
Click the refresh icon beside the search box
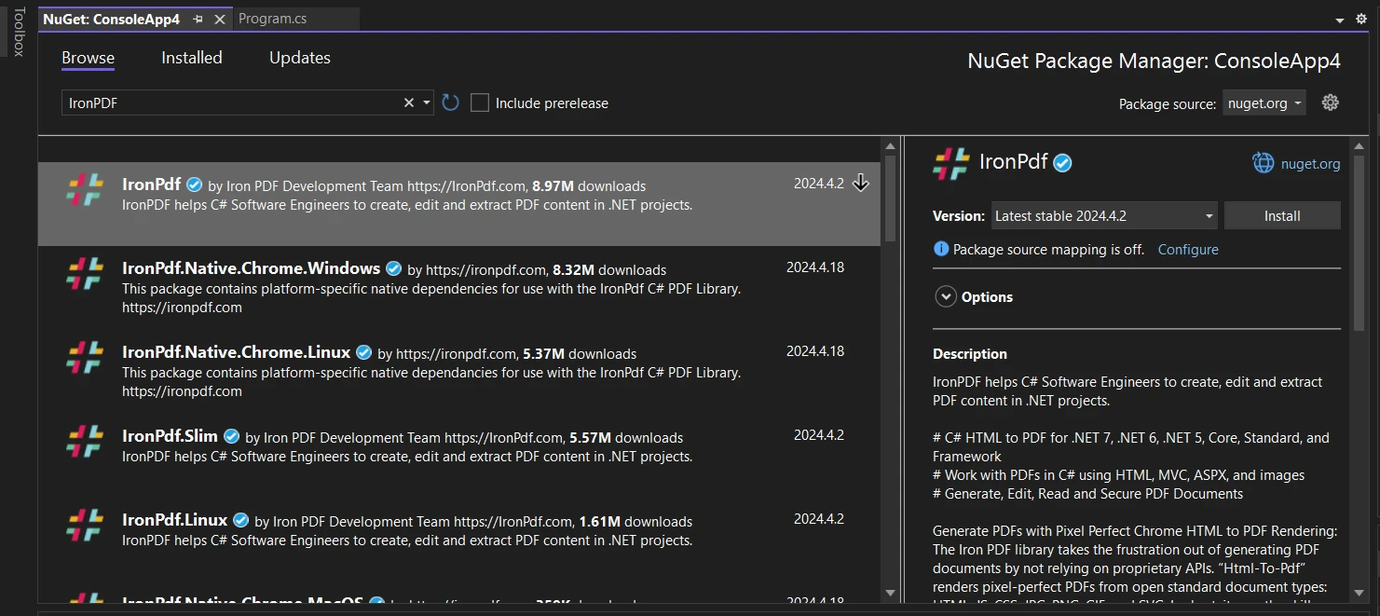(x=451, y=103)
